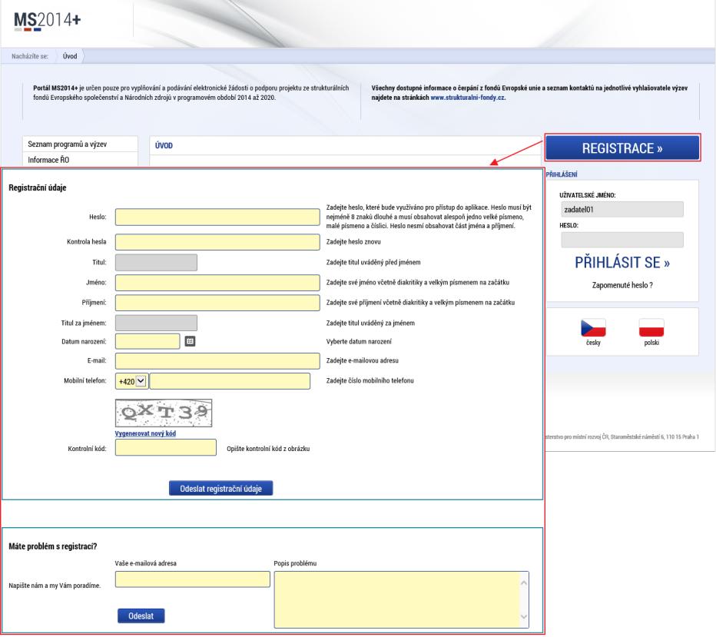Switch language to česky flag
The height and width of the screenshot is (637, 716).
click(x=593, y=328)
